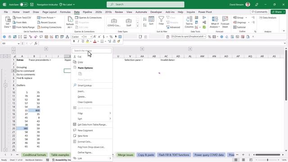288x162 pixels.
Task: Click Italic in the mini toolbar
Action: point(78,41)
